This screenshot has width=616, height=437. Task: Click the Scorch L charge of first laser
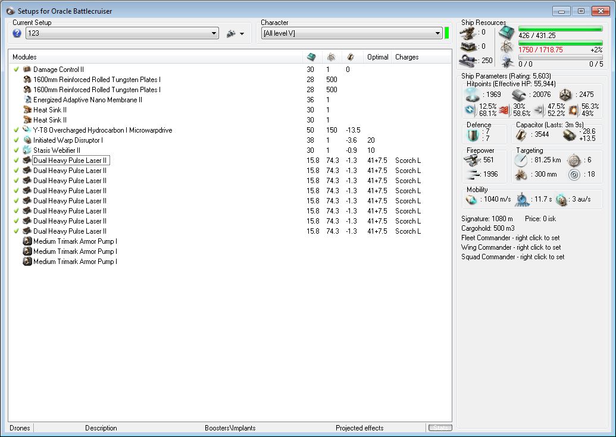point(408,161)
